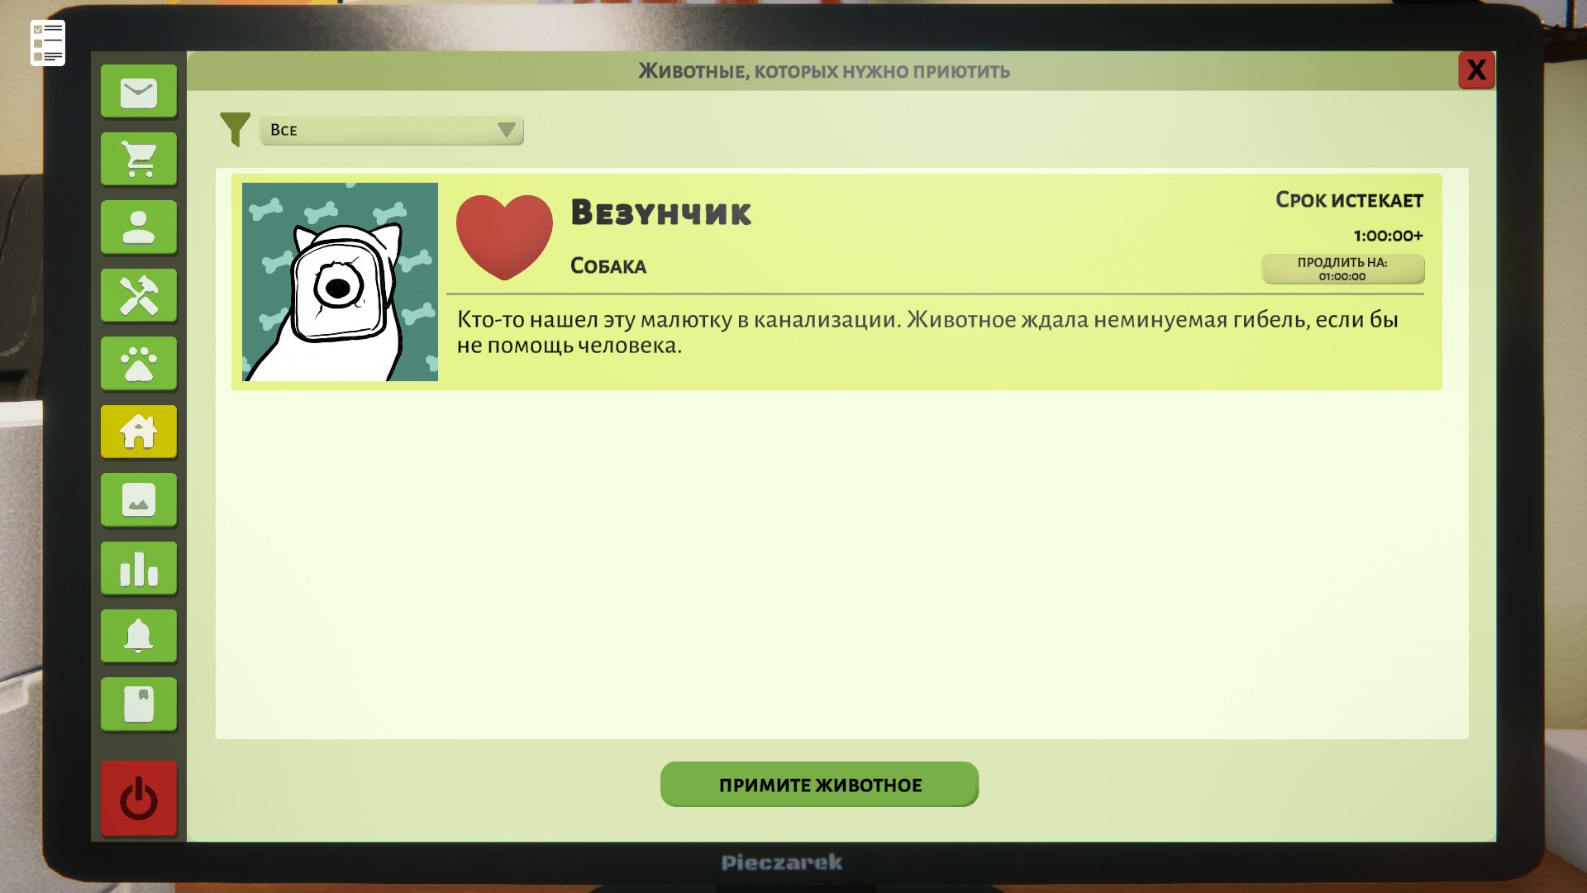Open the bar chart statistics icon
The height and width of the screenshot is (893, 1587).
[x=139, y=568]
